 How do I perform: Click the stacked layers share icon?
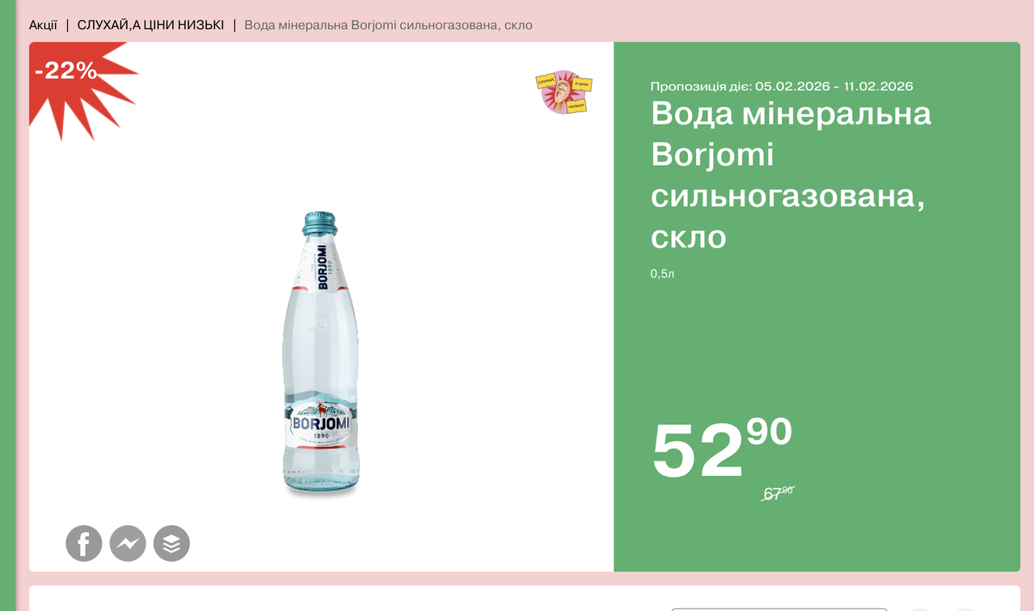(171, 543)
